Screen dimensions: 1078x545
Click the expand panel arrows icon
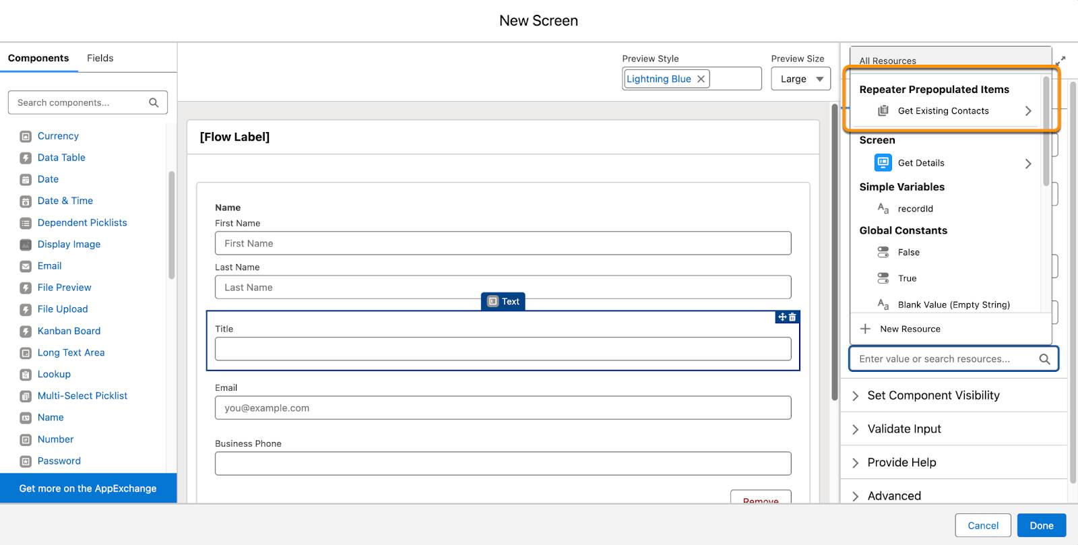[x=1060, y=60]
